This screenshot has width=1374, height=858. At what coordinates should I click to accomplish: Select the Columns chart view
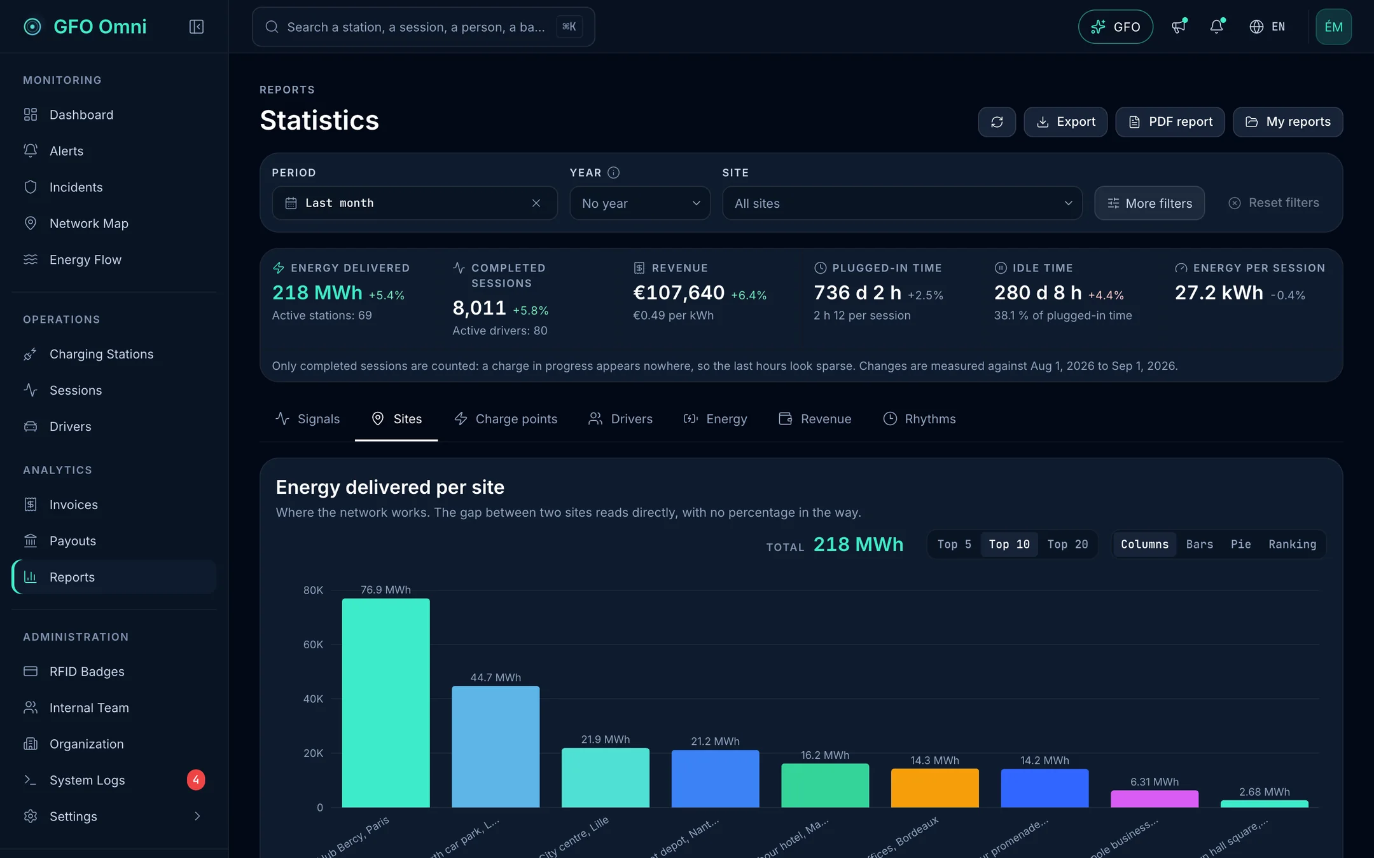point(1144,545)
